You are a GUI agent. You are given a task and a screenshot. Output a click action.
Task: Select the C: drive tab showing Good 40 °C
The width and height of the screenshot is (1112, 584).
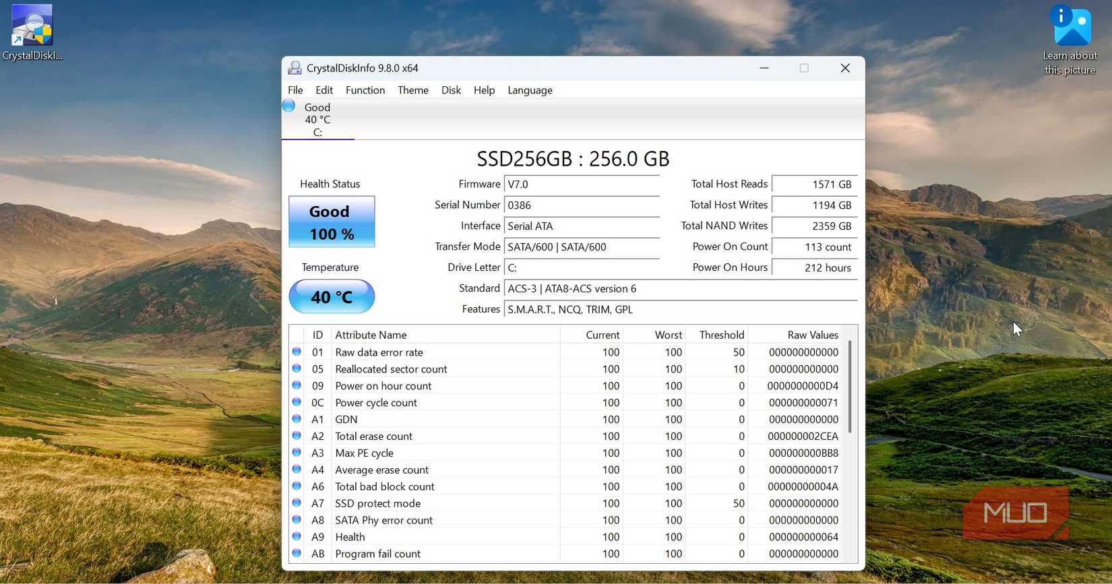click(x=317, y=119)
